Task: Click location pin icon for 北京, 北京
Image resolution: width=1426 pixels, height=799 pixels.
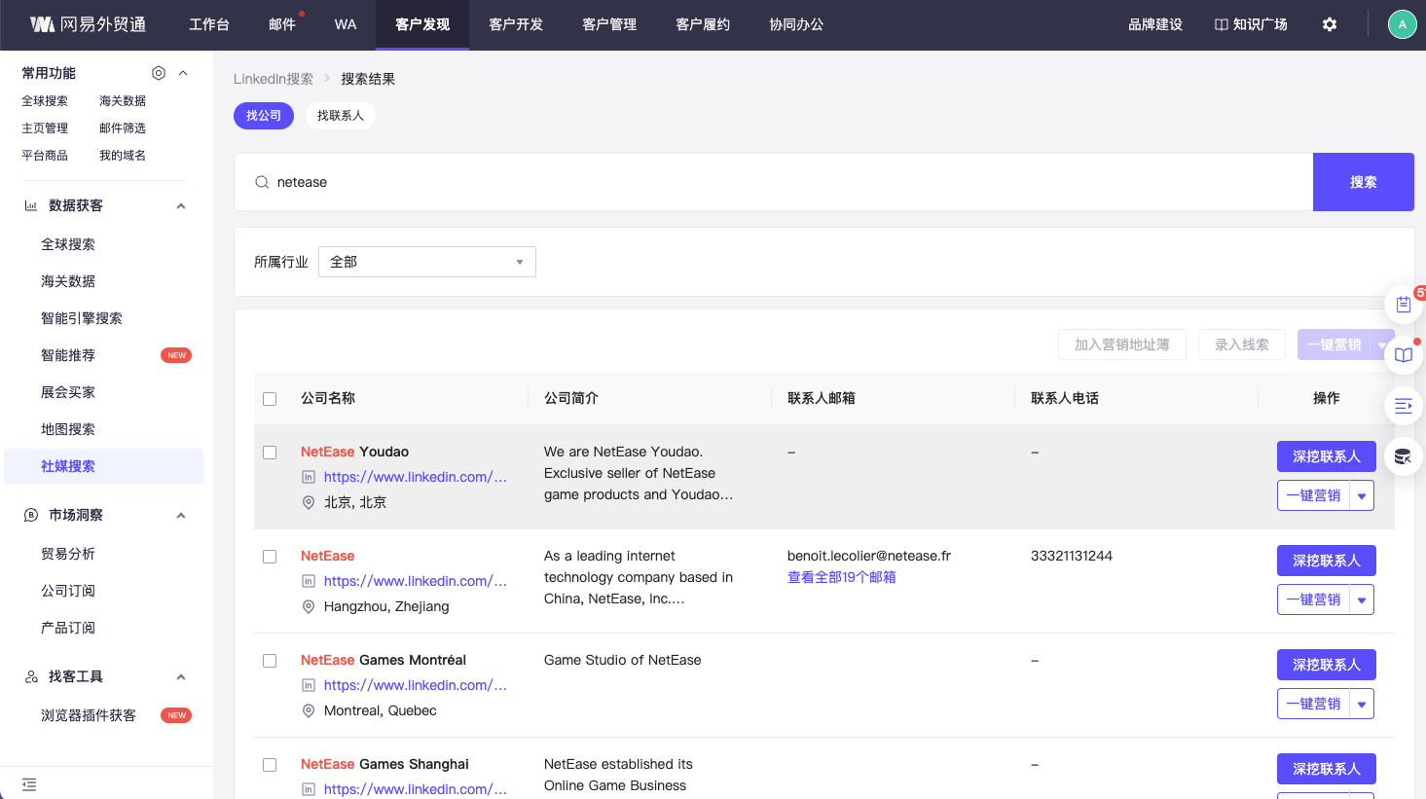Action: coord(309,502)
